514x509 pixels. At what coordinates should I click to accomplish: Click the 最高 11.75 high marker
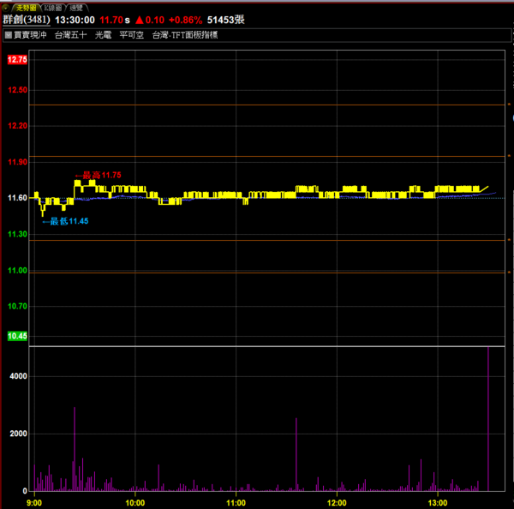[99, 176]
